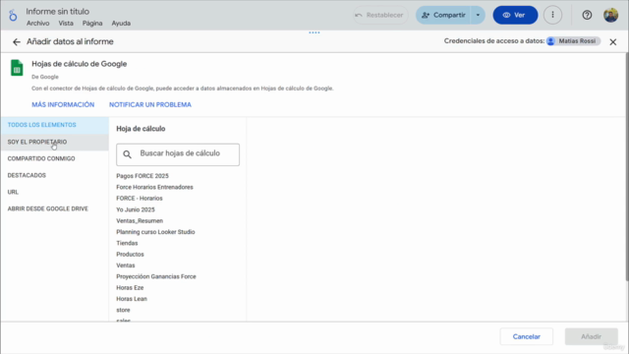This screenshot has height=354, width=629.
Task: Select the Horas Eze spreadsheet
Action: (x=130, y=288)
